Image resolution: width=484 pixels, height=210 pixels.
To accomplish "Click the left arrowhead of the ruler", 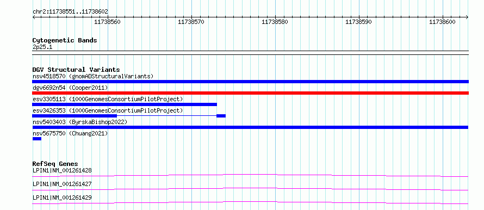I will click(34, 17).
